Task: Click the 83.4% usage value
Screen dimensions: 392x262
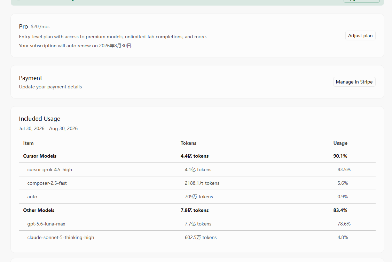Action: pyautogui.click(x=340, y=210)
